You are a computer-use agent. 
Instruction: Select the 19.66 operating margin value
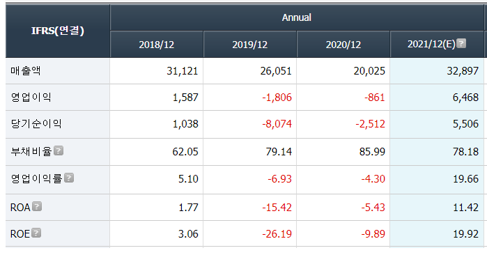point(466,179)
